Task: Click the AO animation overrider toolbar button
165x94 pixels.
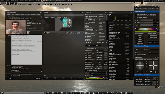Action: (112, 93)
